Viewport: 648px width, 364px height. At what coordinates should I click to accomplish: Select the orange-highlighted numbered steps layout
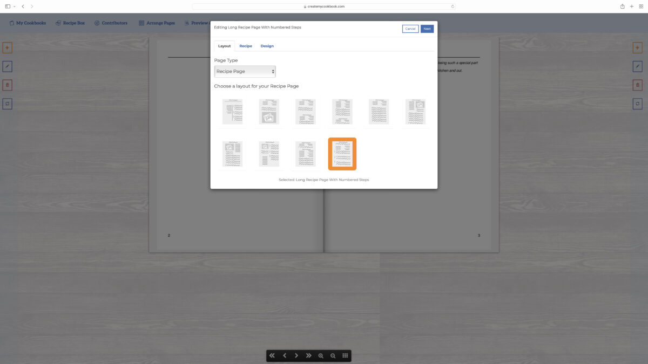coord(342,154)
